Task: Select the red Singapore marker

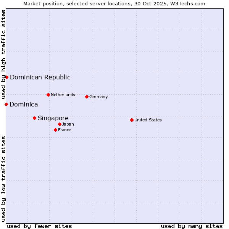Action: click(34, 118)
